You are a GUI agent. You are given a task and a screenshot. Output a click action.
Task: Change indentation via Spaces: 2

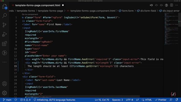(x=117, y=100)
